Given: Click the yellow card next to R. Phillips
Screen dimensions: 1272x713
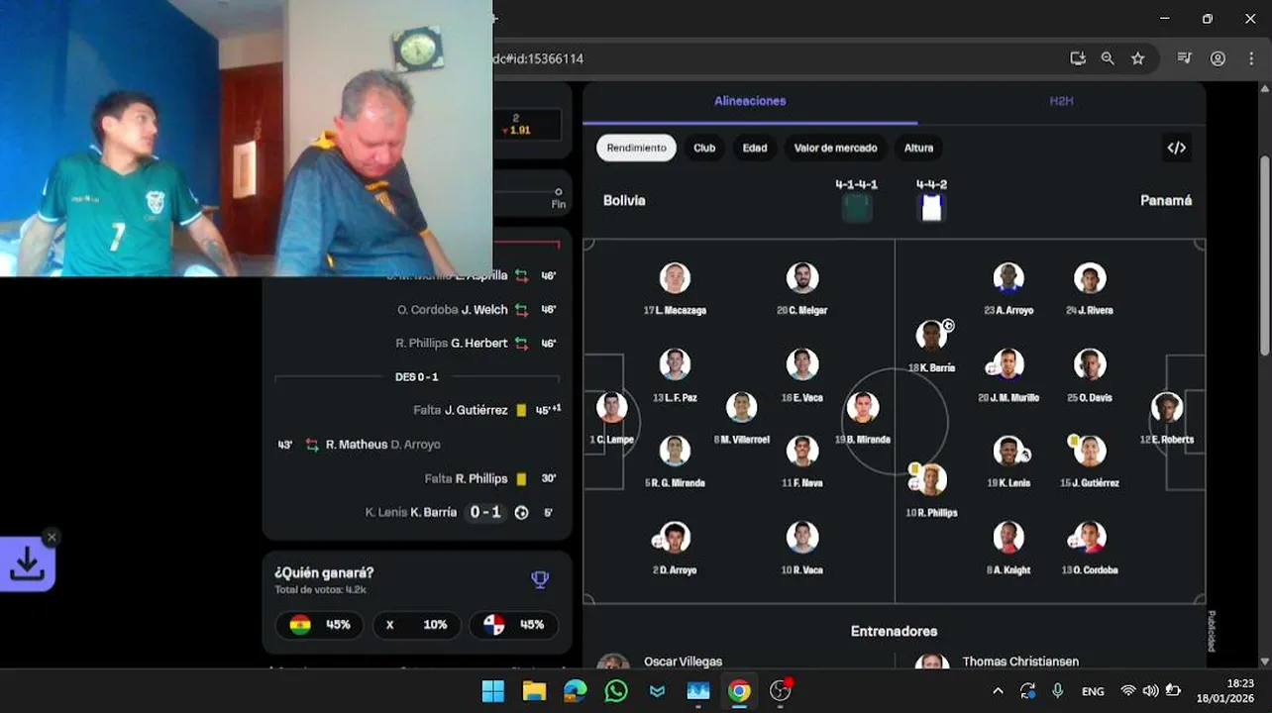Looking at the screenshot, I should [x=521, y=478].
